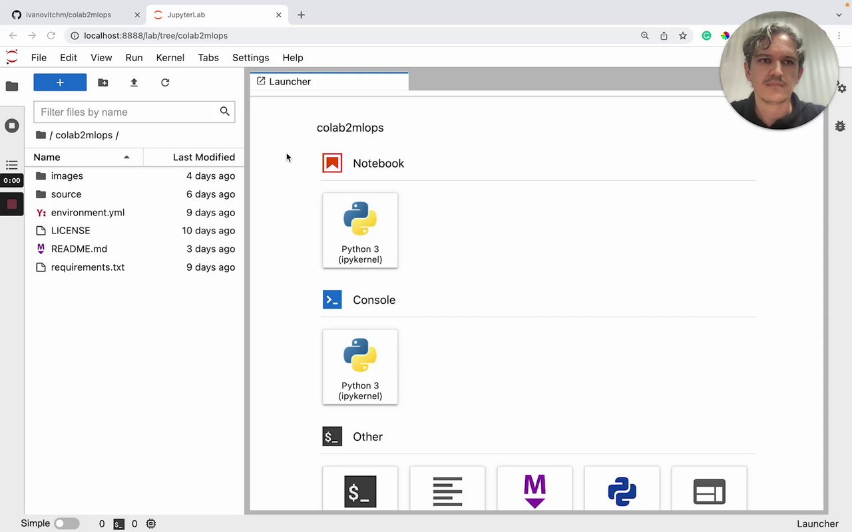Image resolution: width=852 pixels, height=532 pixels.
Task: Create a new Python File
Action: tap(622, 489)
